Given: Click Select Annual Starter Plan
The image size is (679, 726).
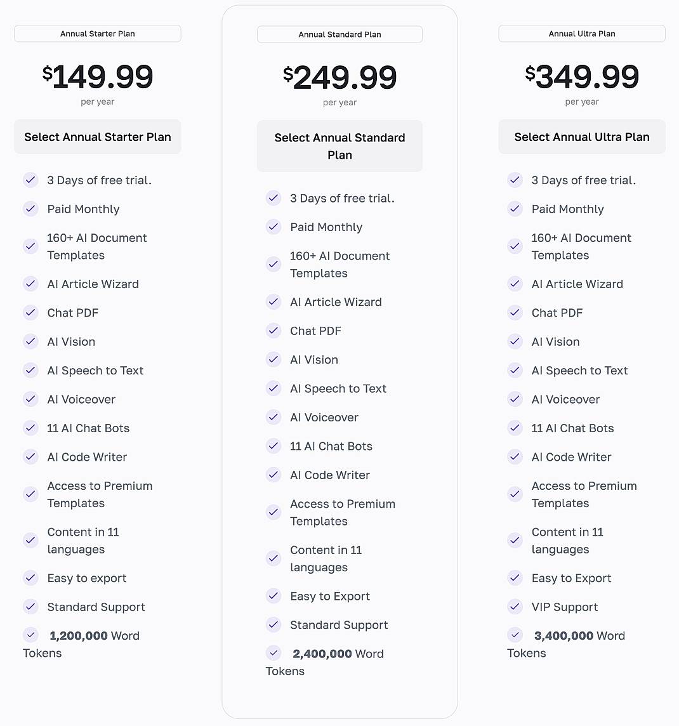Looking at the screenshot, I should pyautogui.click(x=97, y=136).
